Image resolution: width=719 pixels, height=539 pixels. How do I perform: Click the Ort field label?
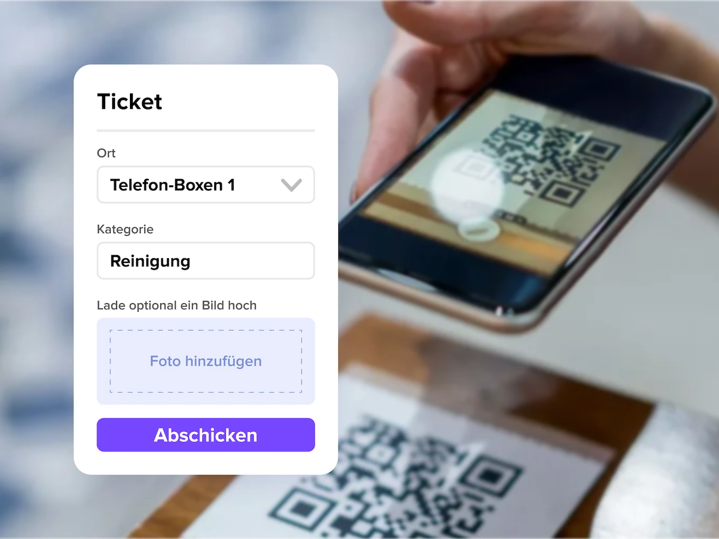(x=106, y=153)
